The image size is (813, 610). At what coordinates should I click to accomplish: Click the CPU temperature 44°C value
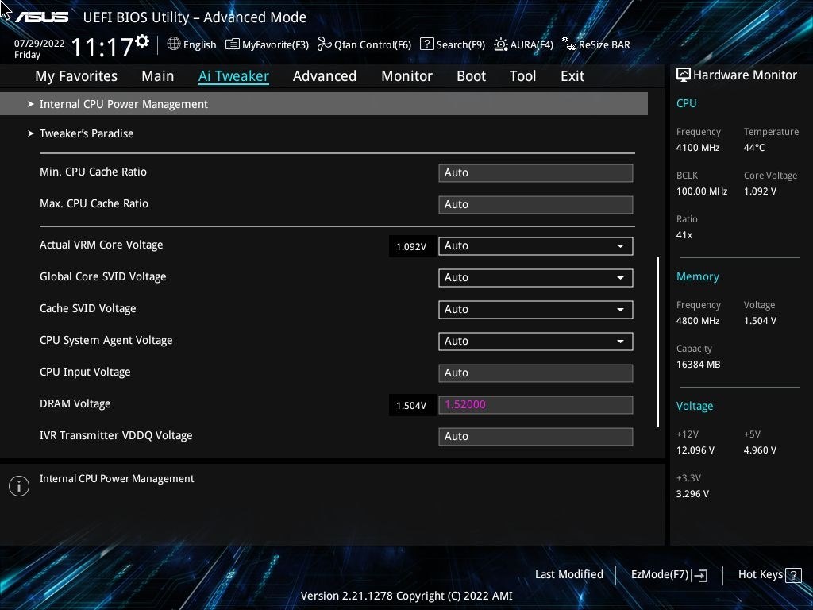(x=754, y=148)
